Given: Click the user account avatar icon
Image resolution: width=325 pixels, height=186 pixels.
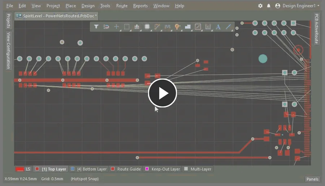Looking at the screenshot, I should point(278,6).
